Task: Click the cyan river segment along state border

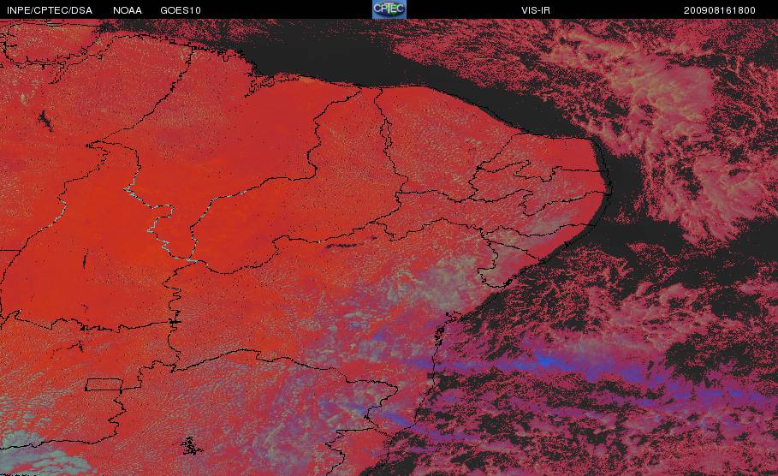Action: point(157,223)
